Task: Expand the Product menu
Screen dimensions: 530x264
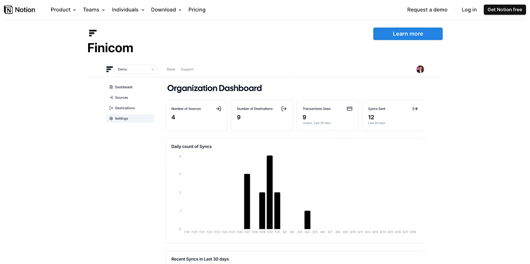Action: [63, 10]
